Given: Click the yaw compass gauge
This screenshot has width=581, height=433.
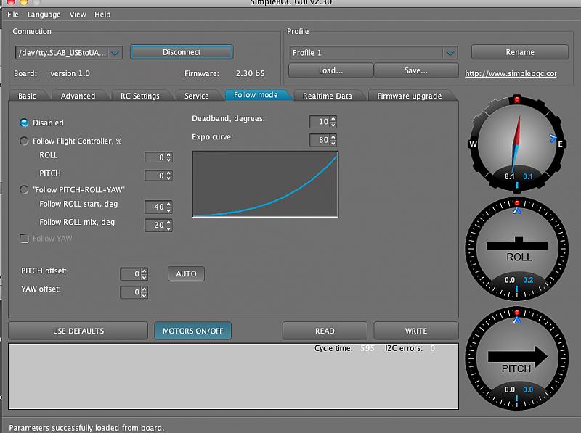Looking at the screenshot, I should pos(517,144).
